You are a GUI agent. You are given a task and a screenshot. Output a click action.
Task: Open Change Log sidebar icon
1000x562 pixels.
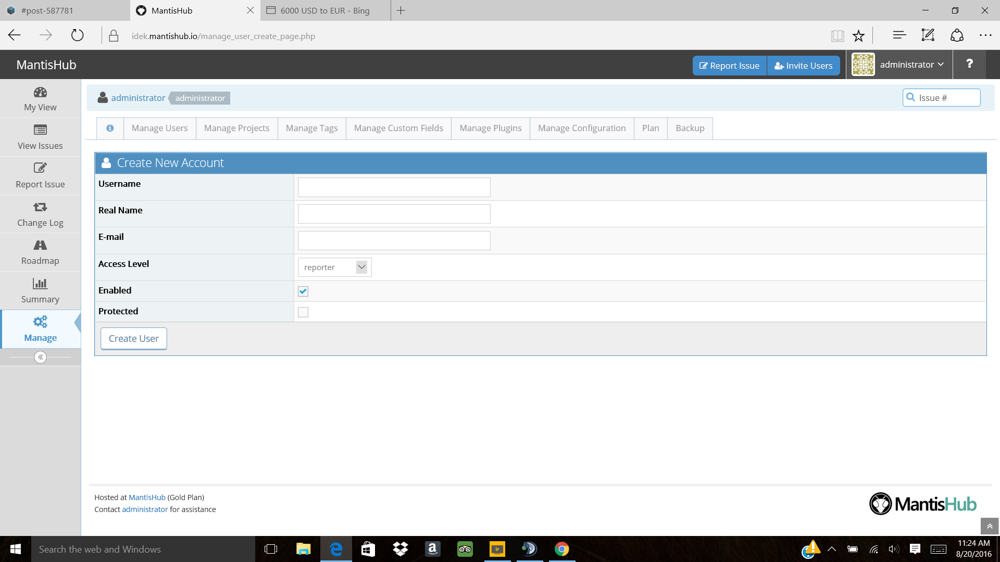(40, 207)
